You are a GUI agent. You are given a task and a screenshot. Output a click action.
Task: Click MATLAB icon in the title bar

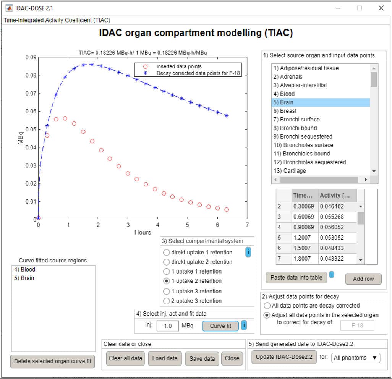(9, 8)
